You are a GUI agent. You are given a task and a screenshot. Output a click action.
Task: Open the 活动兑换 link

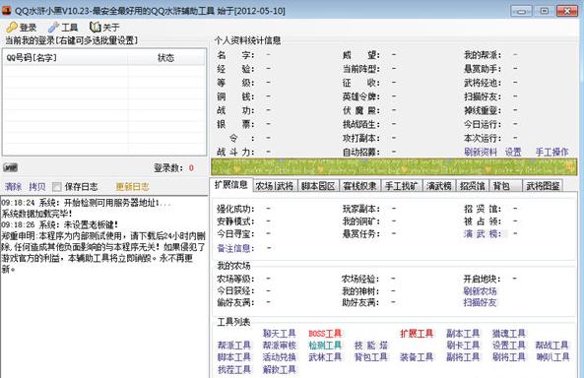[280, 357]
